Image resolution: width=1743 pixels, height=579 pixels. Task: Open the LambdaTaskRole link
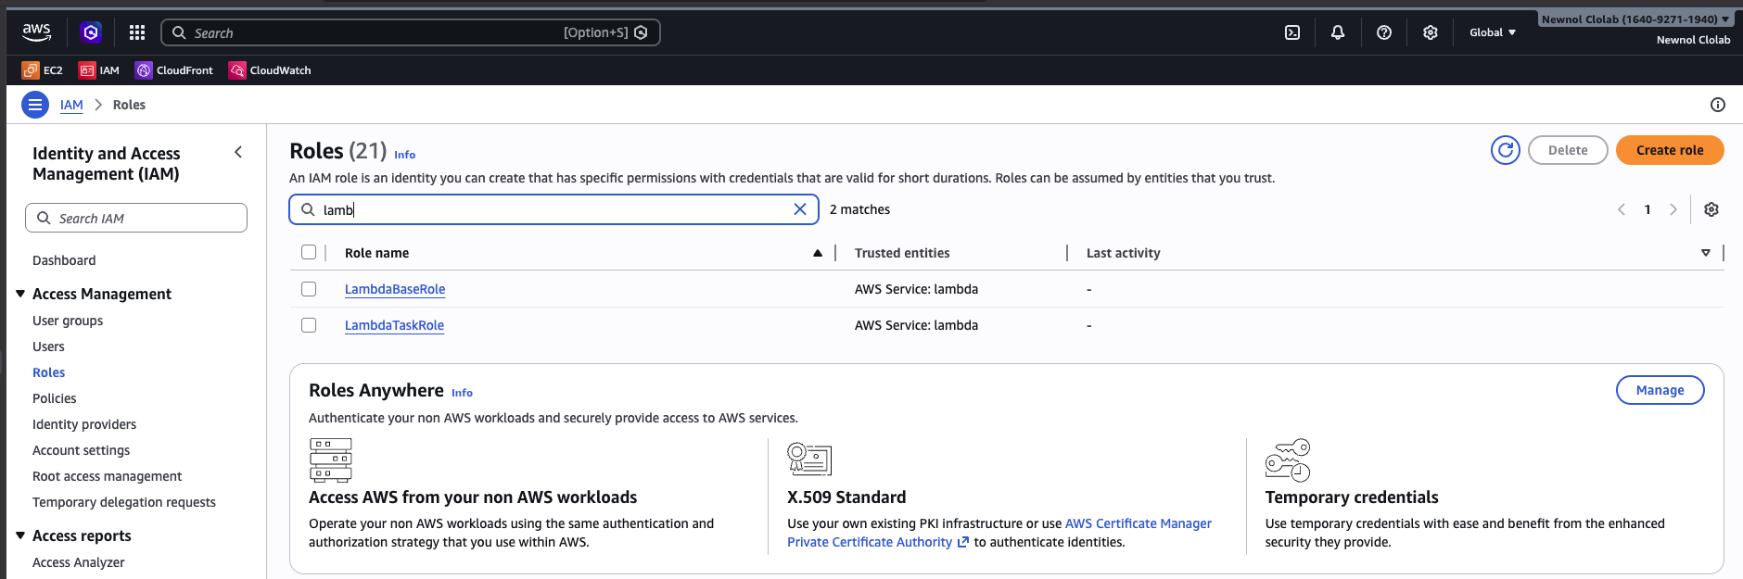point(394,325)
